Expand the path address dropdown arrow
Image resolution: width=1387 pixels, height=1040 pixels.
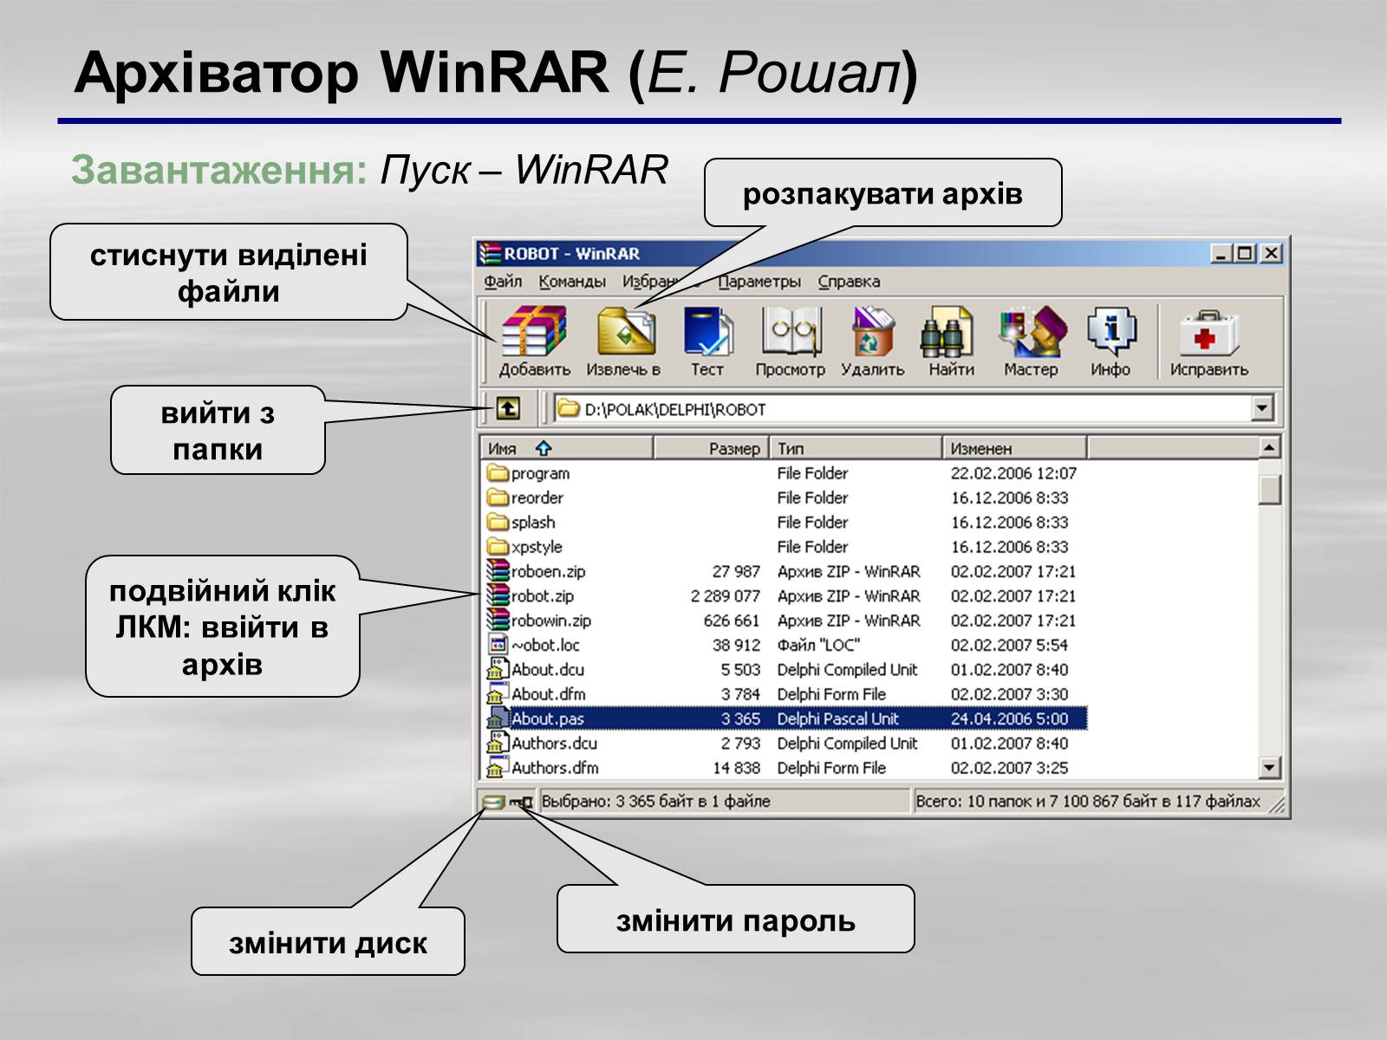[x=1263, y=407]
